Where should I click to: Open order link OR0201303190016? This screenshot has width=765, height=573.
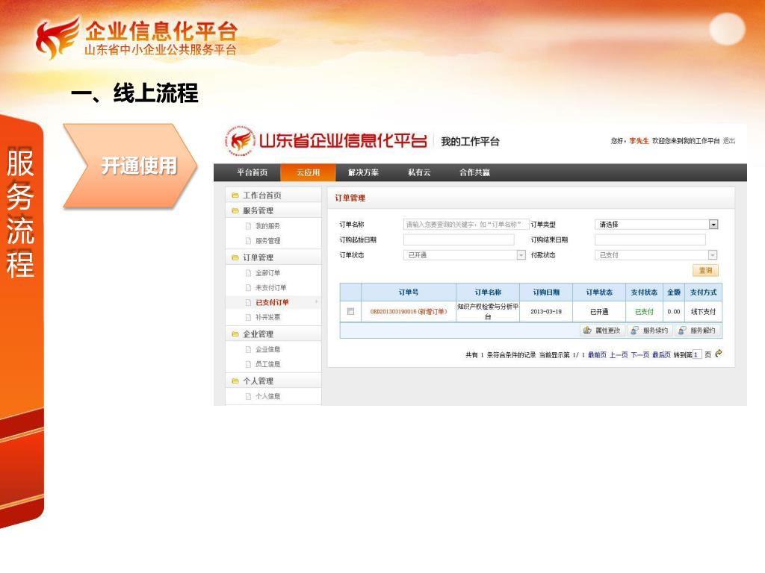[409, 311]
